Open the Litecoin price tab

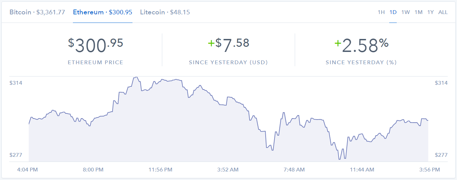pos(165,12)
